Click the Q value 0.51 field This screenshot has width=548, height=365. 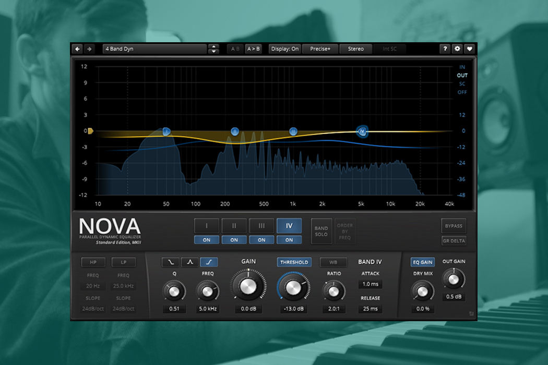point(174,309)
